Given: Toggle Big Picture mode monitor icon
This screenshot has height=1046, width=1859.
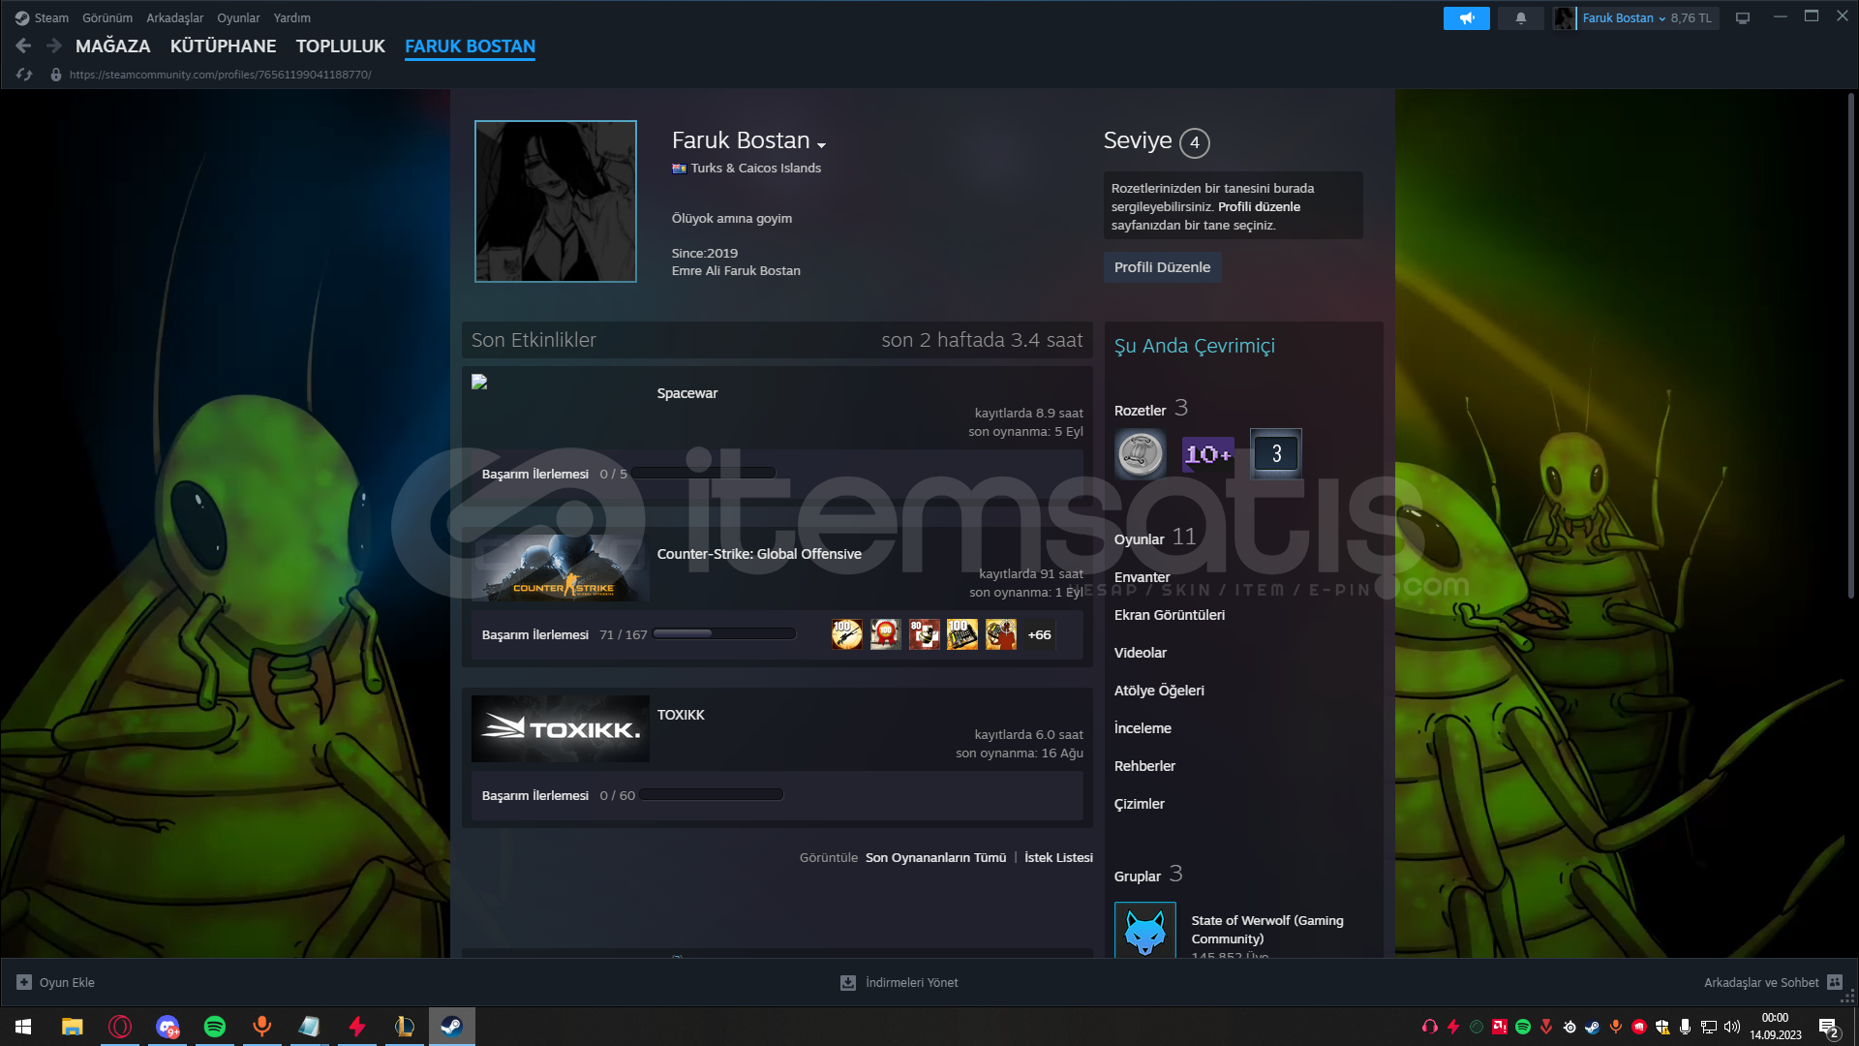Looking at the screenshot, I should [1743, 18].
